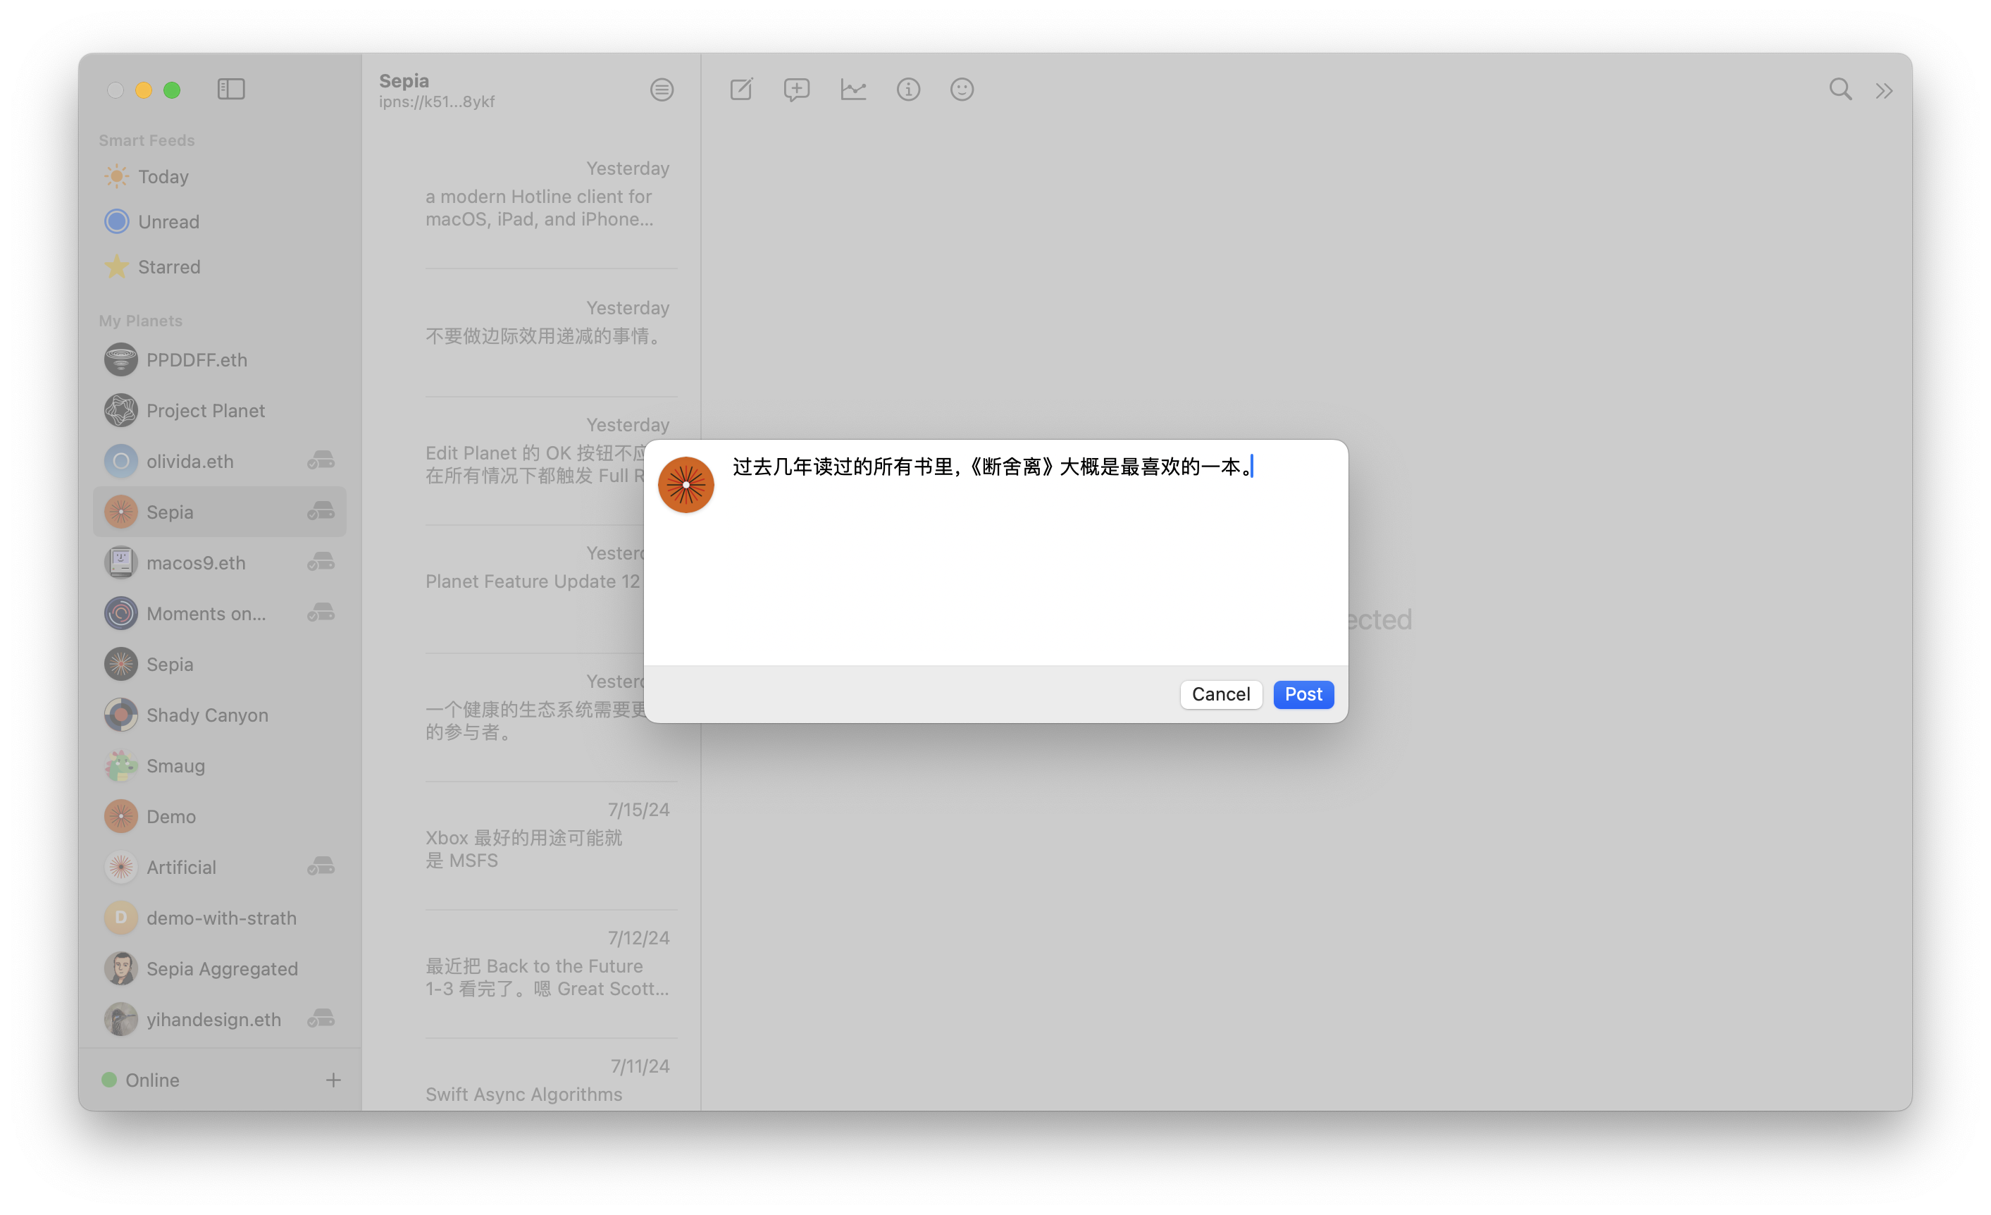The width and height of the screenshot is (1991, 1215).
Task: Click the quick post speech bubble icon
Action: 796,89
